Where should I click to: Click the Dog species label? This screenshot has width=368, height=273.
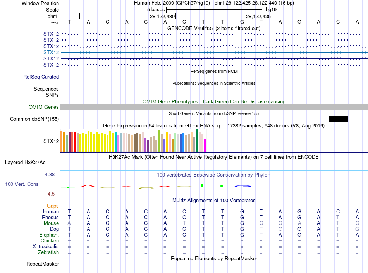pos(55,229)
